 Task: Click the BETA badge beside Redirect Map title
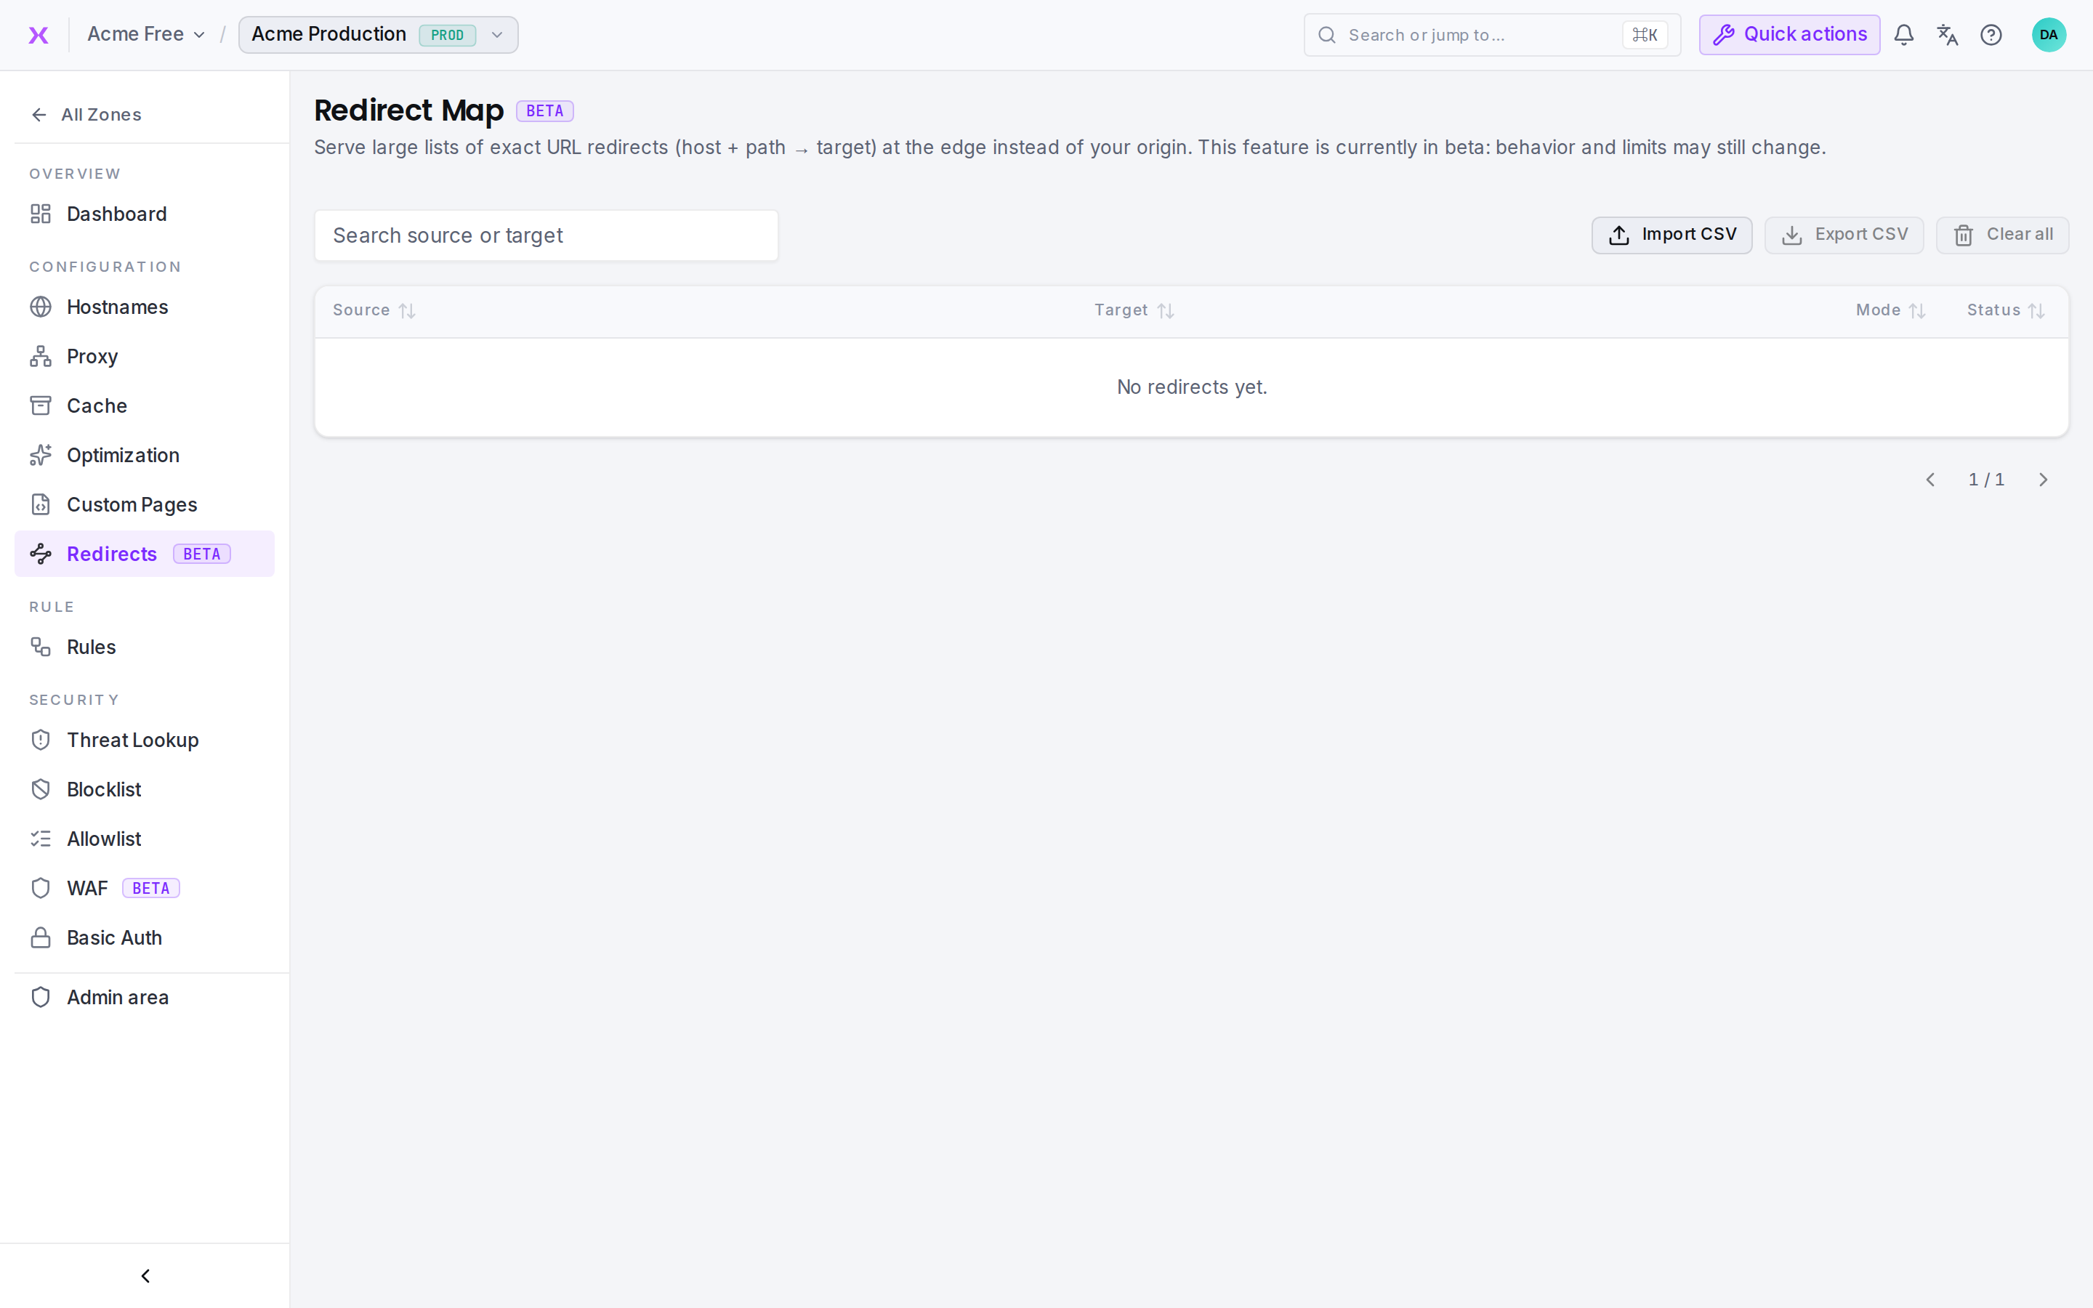click(545, 110)
